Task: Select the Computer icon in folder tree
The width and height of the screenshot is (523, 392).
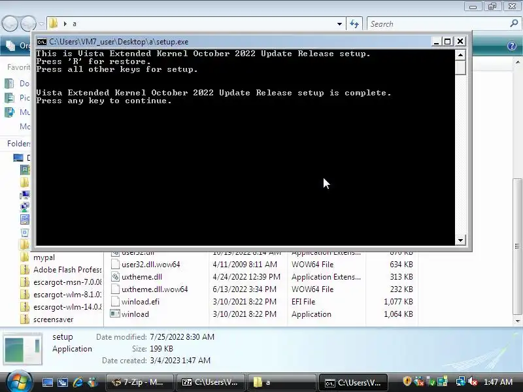Action: [25, 195]
